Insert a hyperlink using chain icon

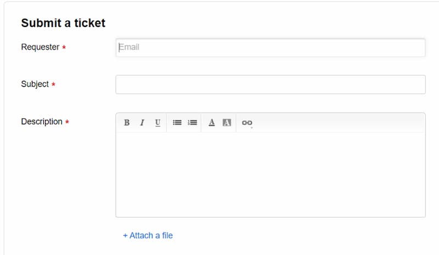pyautogui.click(x=247, y=123)
